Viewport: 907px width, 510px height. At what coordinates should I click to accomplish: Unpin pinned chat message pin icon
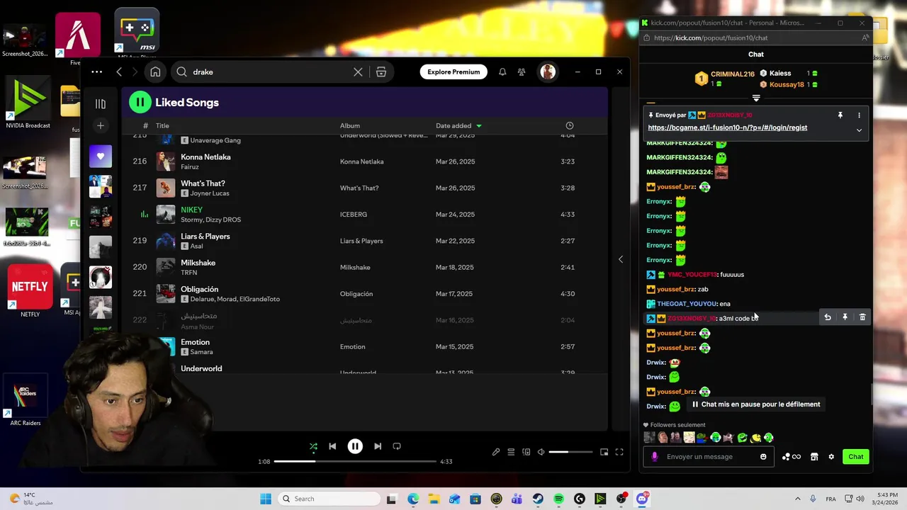(x=840, y=115)
